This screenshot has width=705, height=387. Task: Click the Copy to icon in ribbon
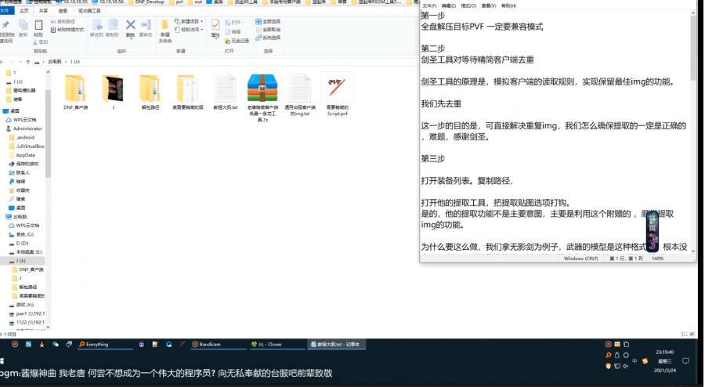pyautogui.click(x=112, y=25)
